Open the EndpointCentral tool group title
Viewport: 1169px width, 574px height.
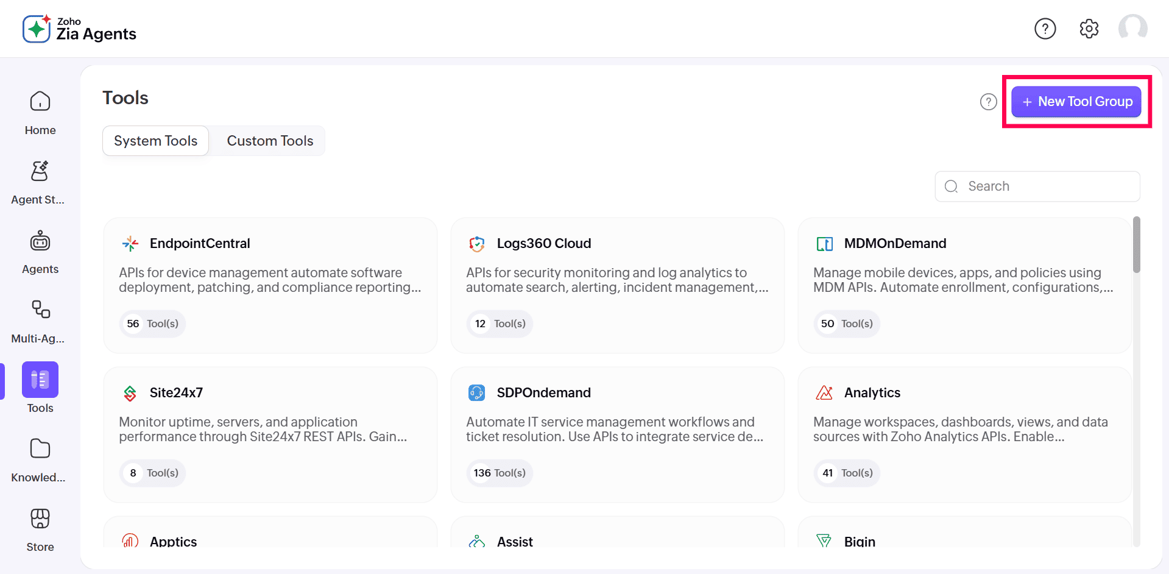click(200, 244)
